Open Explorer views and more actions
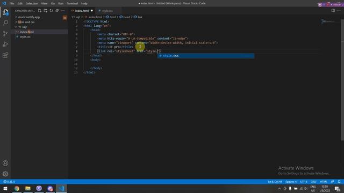344x193 pixels. point(63,11)
